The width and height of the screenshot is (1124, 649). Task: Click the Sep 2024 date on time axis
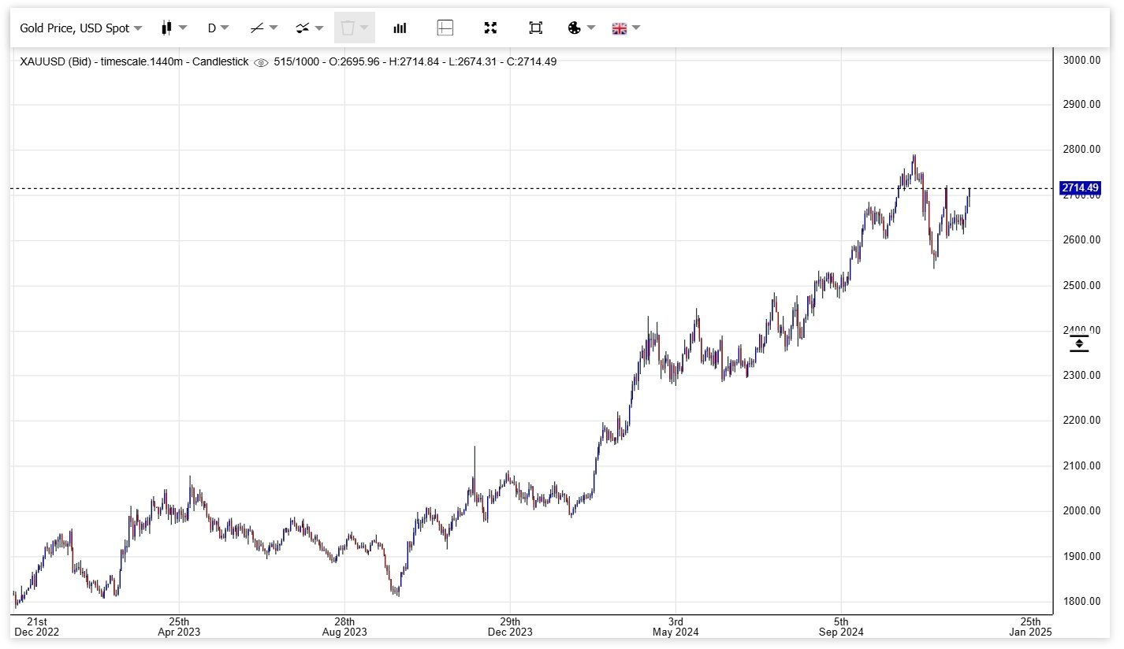[841, 632]
